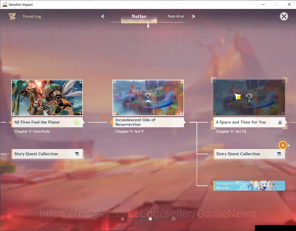Click the Genshin Impact window icon
Image resolution: width=296 pixels, height=231 pixels.
(x=5, y=4)
